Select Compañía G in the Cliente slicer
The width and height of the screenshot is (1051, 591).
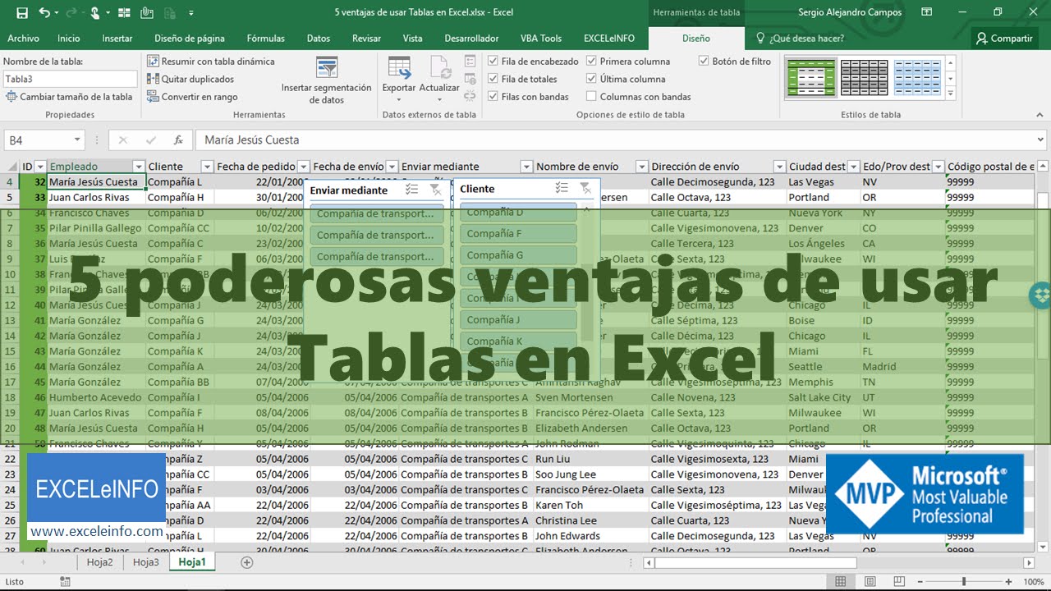click(x=518, y=255)
